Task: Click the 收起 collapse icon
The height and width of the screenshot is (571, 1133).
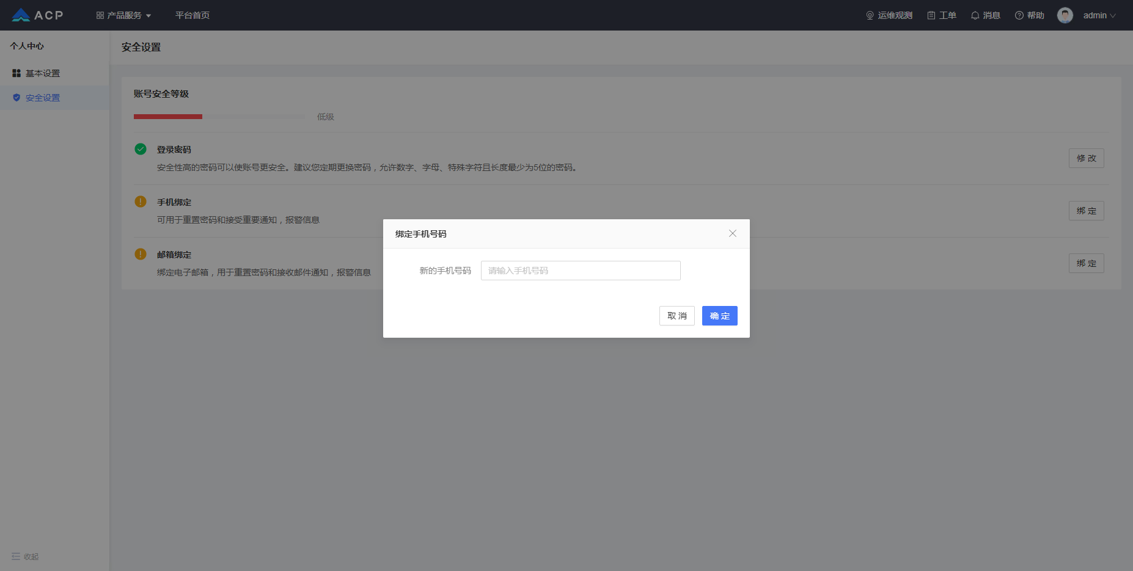Action: [x=16, y=557]
